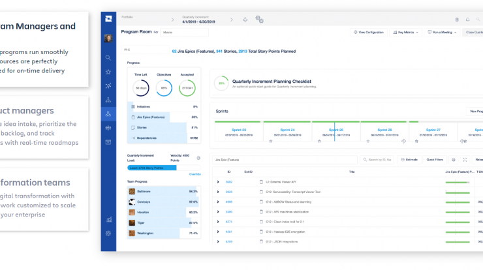Select Jira Epics (Features) progress row
The image size is (483, 270).
pos(164,117)
